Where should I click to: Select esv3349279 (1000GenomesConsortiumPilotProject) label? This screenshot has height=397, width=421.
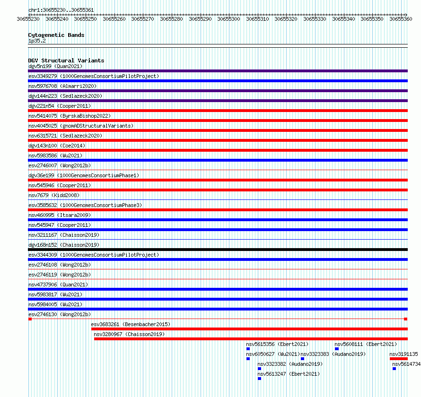pos(94,76)
